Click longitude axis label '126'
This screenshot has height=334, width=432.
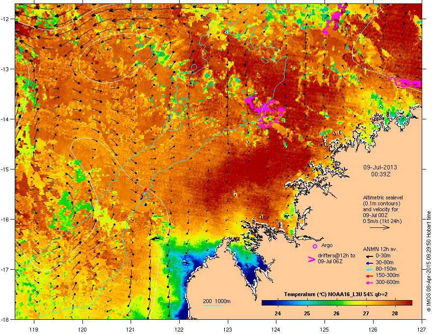(x=373, y=329)
